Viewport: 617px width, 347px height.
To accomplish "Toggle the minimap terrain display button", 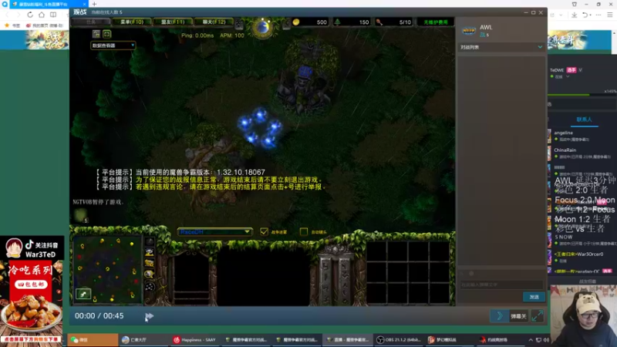I will coord(150,252).
